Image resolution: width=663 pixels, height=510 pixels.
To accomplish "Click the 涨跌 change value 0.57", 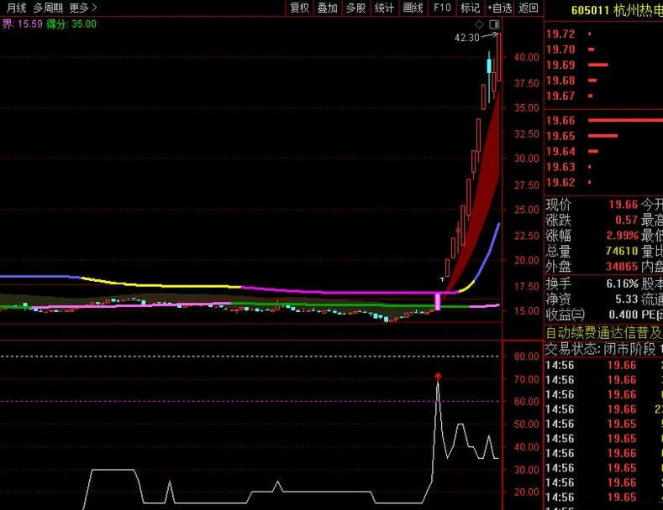I will point(626,220).
